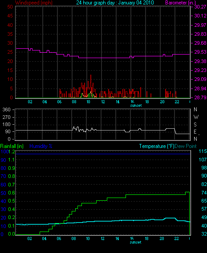Viewport: 207px width, 253px height.
Task: Click wind direction scale value 180
Action: pos(6,124)
